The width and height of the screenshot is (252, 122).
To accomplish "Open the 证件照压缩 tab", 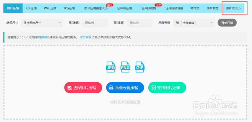I will (x=124, y=8).
